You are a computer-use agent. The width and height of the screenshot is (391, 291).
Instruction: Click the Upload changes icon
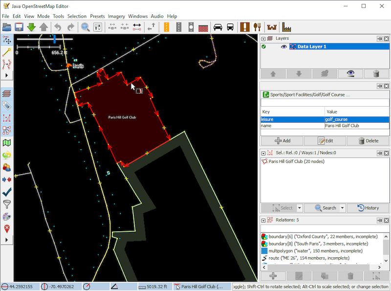point(43,27)
